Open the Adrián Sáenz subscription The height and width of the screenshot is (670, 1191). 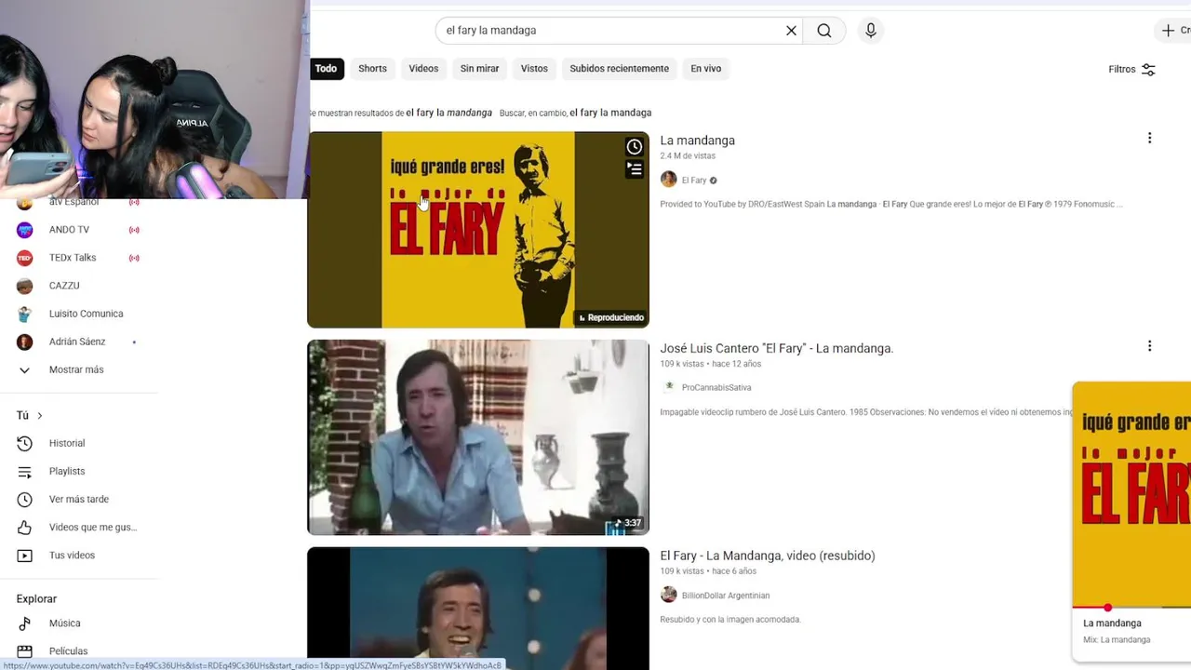79,342
